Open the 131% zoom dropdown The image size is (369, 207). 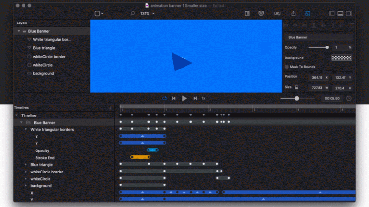click(x=148, y=13)
